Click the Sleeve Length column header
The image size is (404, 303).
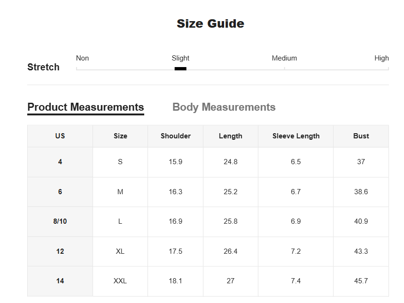pyautogui.click(x=296, y=136)
